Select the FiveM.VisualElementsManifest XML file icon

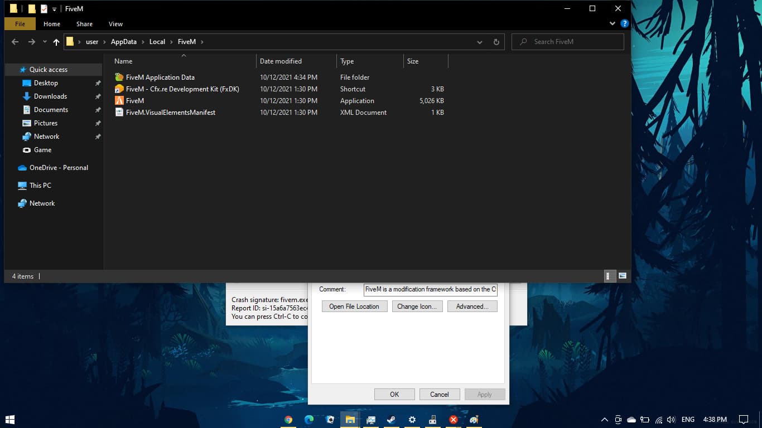pos(119,113)
